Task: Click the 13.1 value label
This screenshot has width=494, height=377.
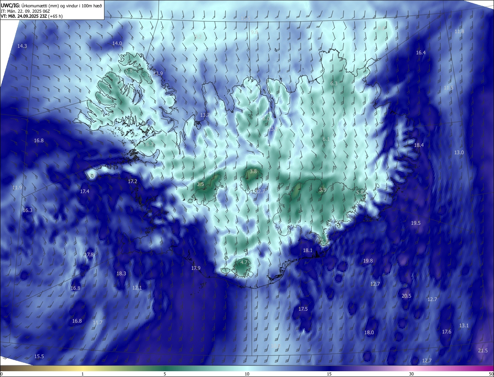Action: click(464, 325)
